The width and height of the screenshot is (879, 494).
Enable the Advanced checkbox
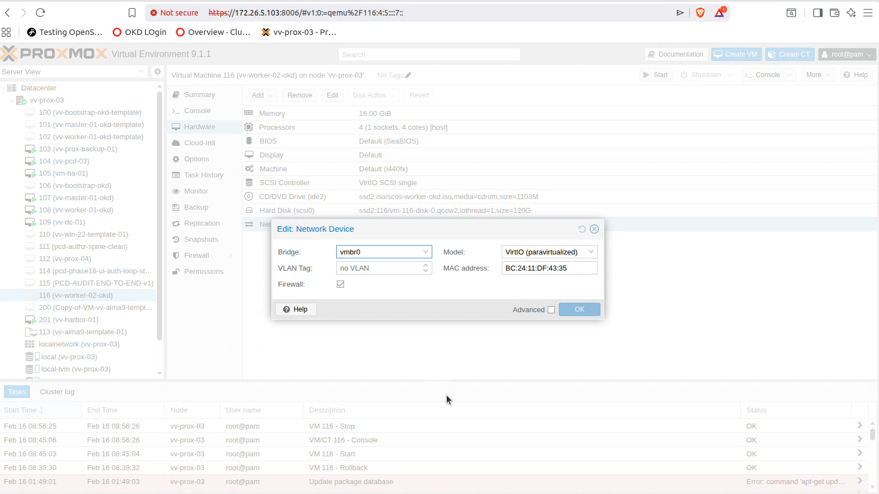coord(551,309)
